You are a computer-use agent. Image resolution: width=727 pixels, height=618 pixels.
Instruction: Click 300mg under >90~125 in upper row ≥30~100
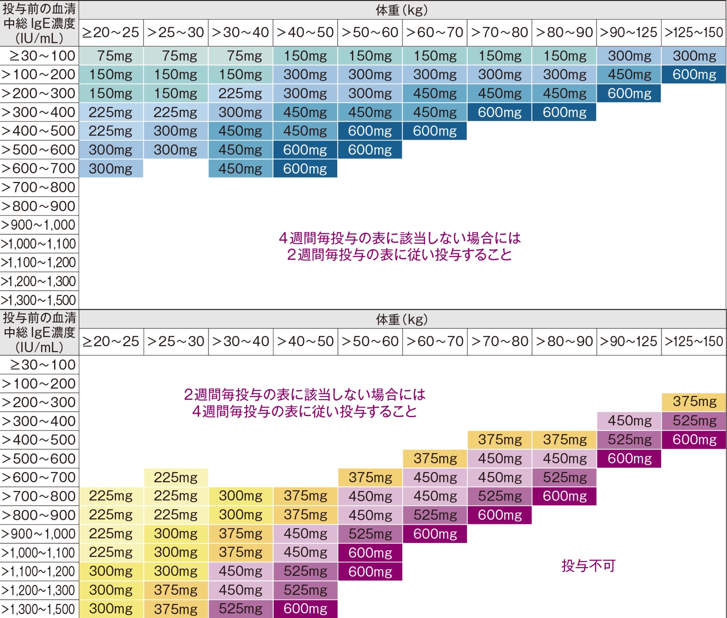click(629, 56)
